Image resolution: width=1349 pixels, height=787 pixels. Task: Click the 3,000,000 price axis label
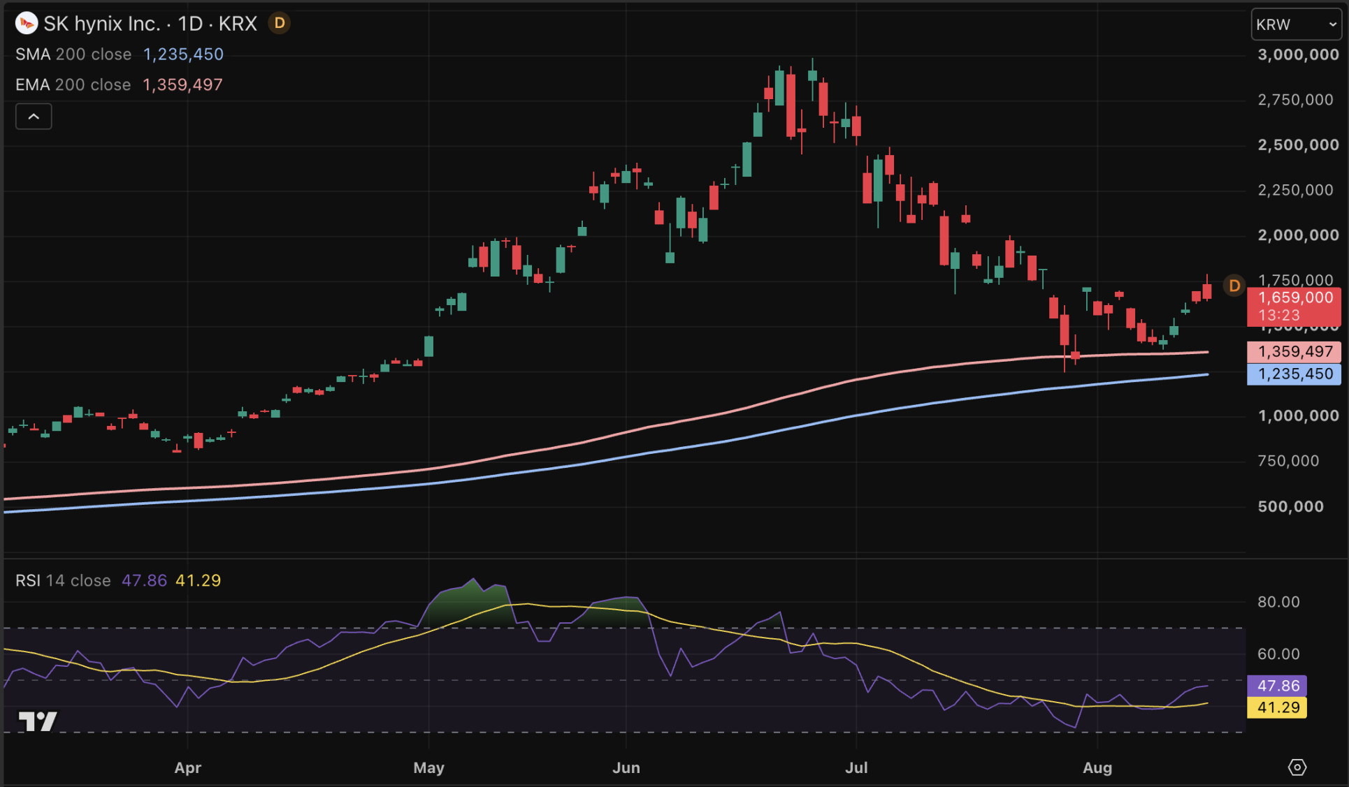[x=1298, y=55]
